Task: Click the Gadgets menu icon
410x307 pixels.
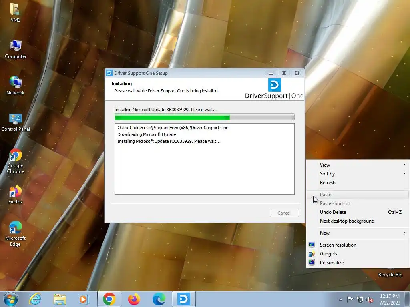Action: [312, 254]
